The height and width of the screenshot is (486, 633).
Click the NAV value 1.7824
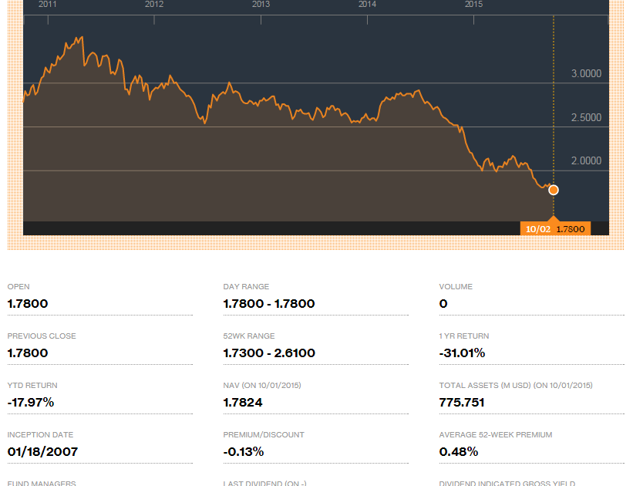coord(244,403)
